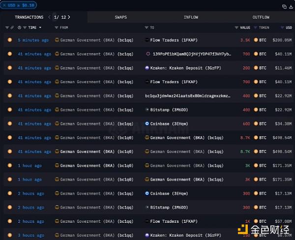Click BTC token icon in $200.05M row
295x240 pixels.
coord(256,40)
